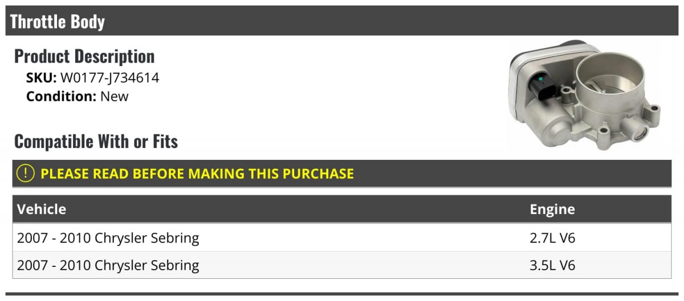Click the Condition label
This screenshot has width=684, height=301.
pyautogui.click(x=62, y=96)
